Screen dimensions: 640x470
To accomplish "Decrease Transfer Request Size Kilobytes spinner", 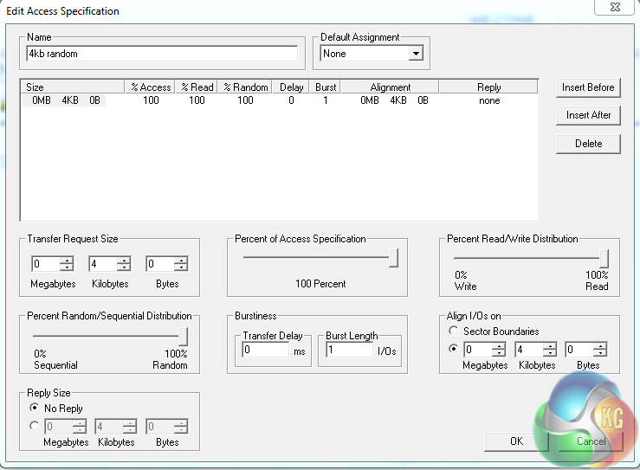I will (123, 268).
